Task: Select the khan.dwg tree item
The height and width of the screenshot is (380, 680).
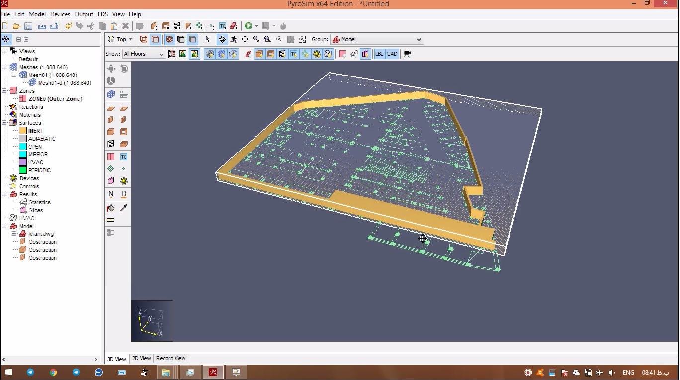Action: (41, 234)
